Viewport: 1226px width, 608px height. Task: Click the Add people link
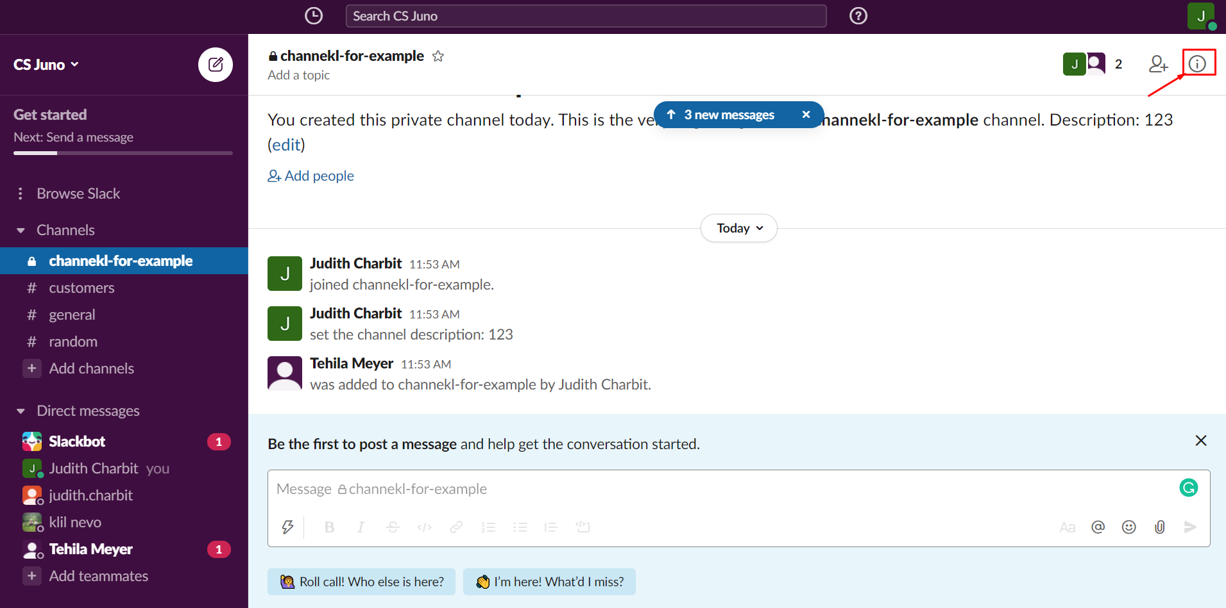coord(311,176)
